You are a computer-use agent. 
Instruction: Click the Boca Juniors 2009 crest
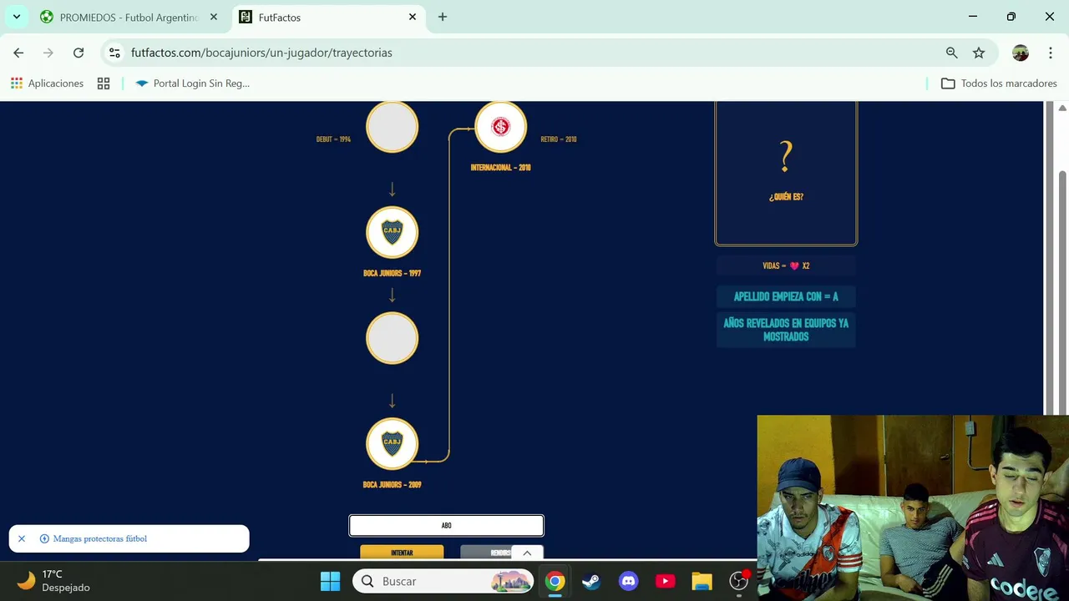coord(392,443)
